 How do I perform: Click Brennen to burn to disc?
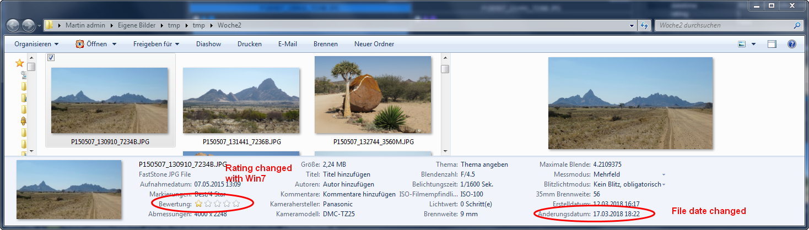pos(326,44)
